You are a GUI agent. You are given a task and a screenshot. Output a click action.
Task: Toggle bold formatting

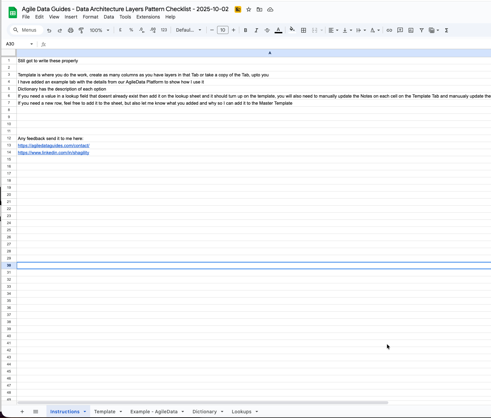[246, 30]
